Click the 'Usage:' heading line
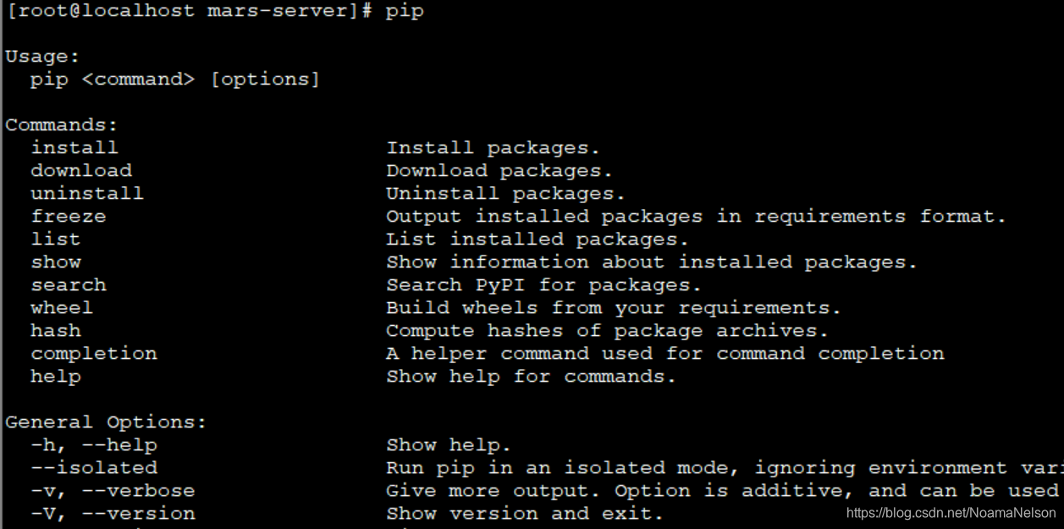 [x=42, y=57]
